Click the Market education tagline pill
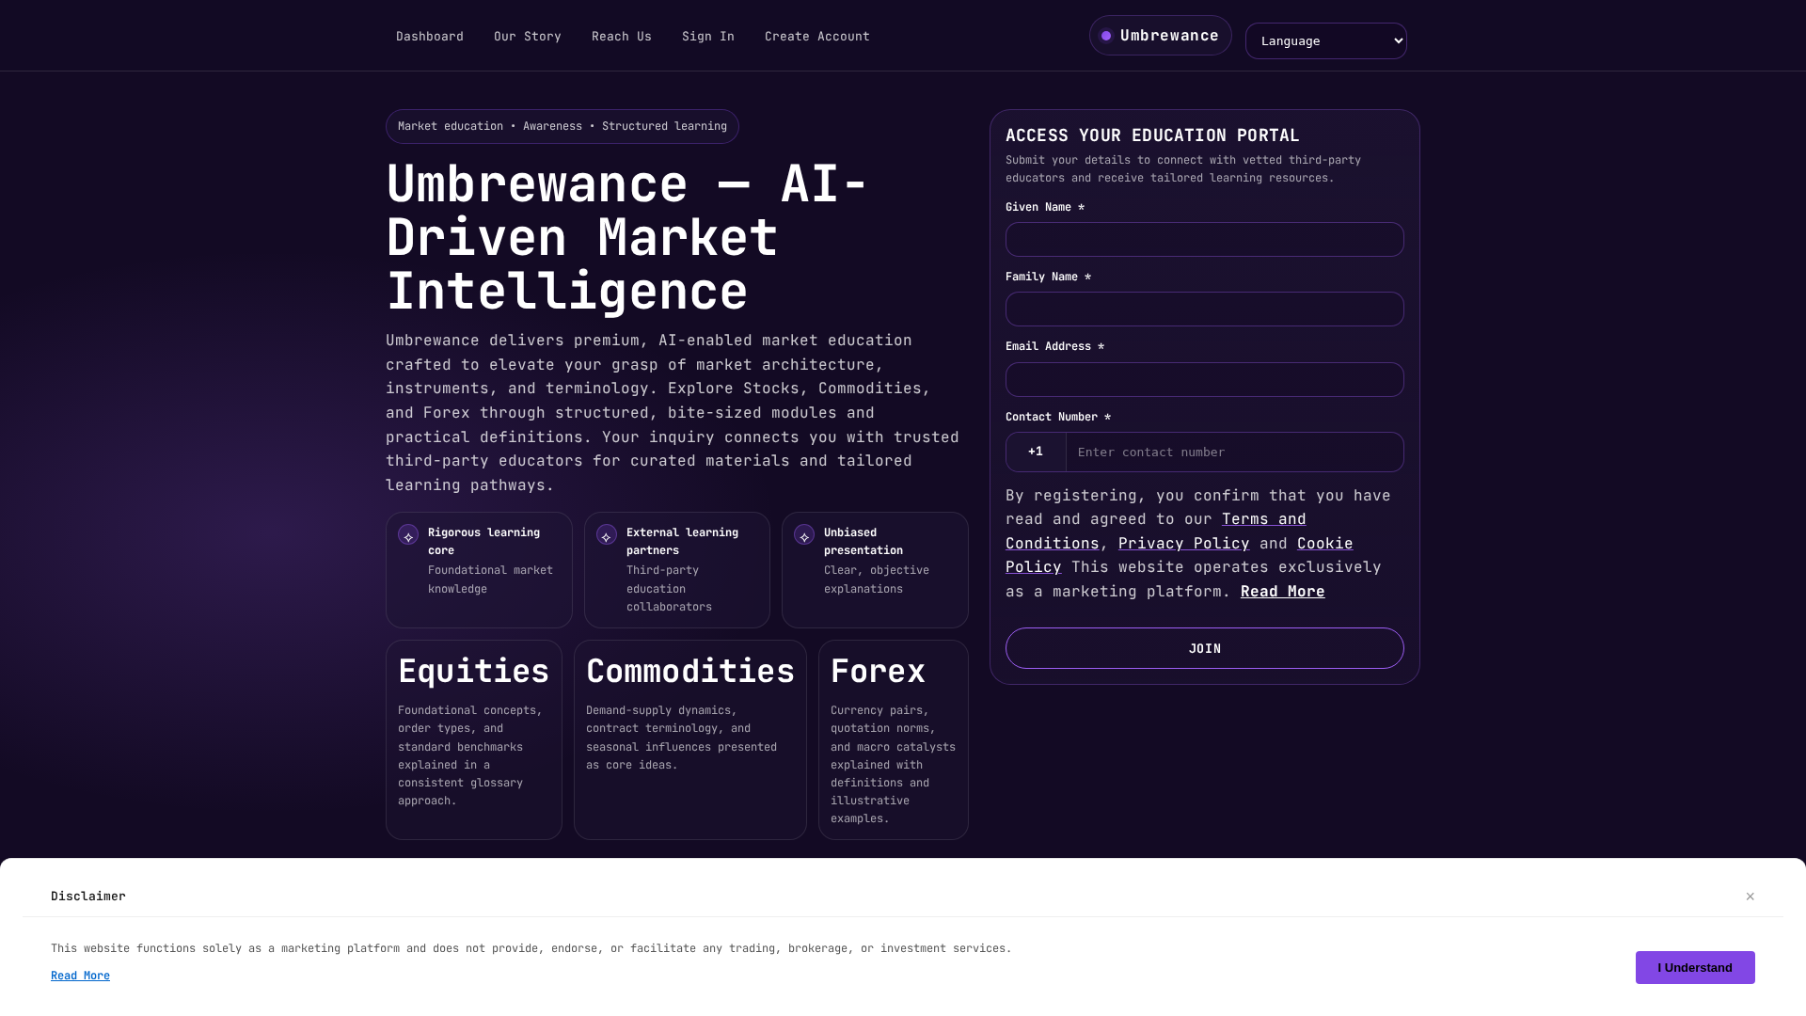Image resolution: width=1806 pixels, height=1016 pixels. [562, 127]
